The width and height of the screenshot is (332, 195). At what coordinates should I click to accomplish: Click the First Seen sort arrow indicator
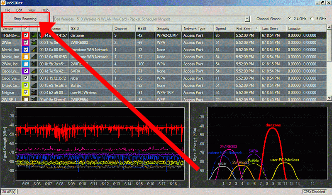256,28
